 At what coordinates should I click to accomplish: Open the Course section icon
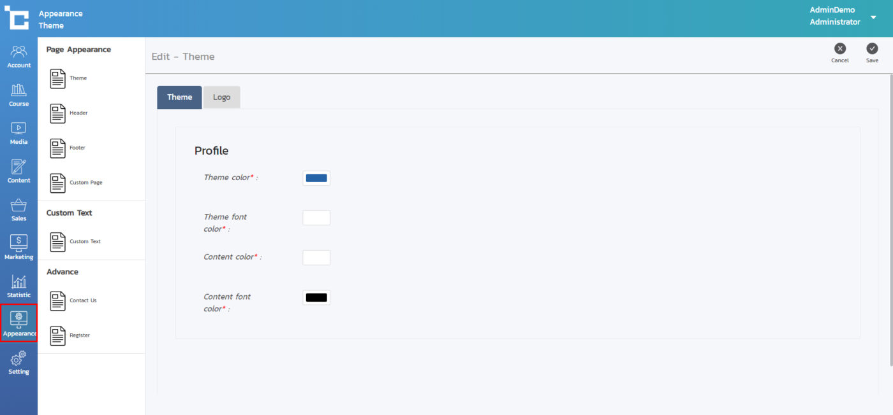pos(18,94)
